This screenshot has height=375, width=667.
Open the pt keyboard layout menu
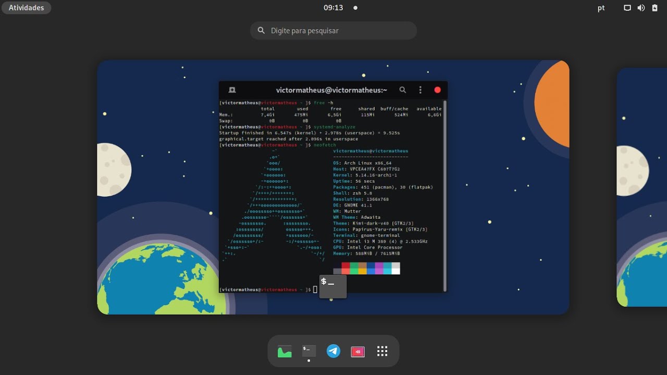pos(601,8)
